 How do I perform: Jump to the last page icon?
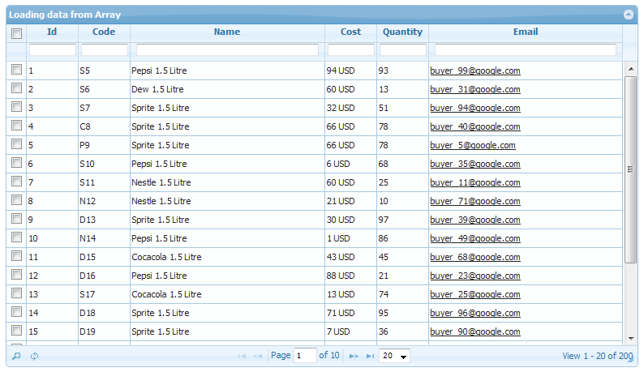click(370, 356)
